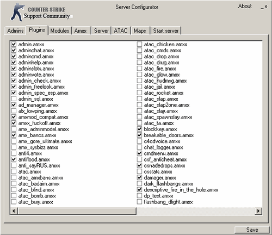Switch to Start server tab
Image resolution: width=272 pixels, height=235 pixels.
pyautogui.click(x=166, y=30)
